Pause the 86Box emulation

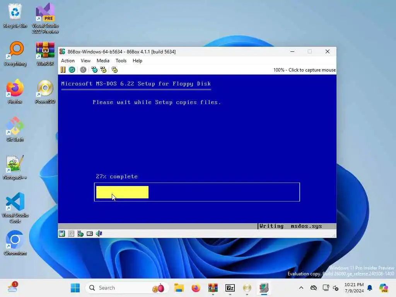[x=63, y=70]
